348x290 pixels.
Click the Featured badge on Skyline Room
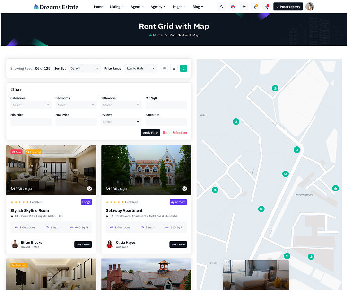click(x=34, y=152)
